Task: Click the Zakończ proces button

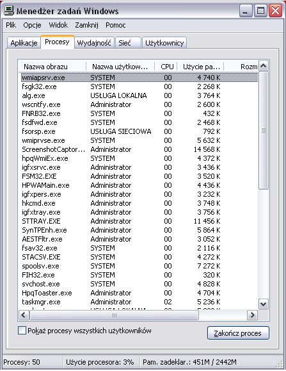Action: click(x=238, y=333)
